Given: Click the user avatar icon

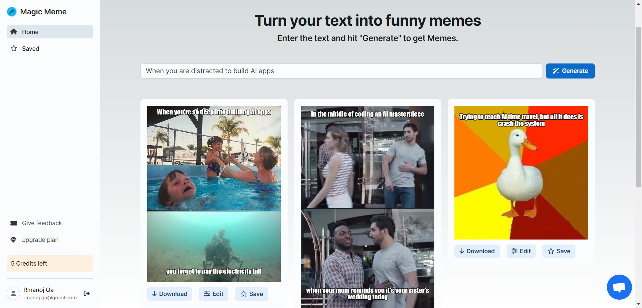Looking at the screenshot, I should point(13,293).
